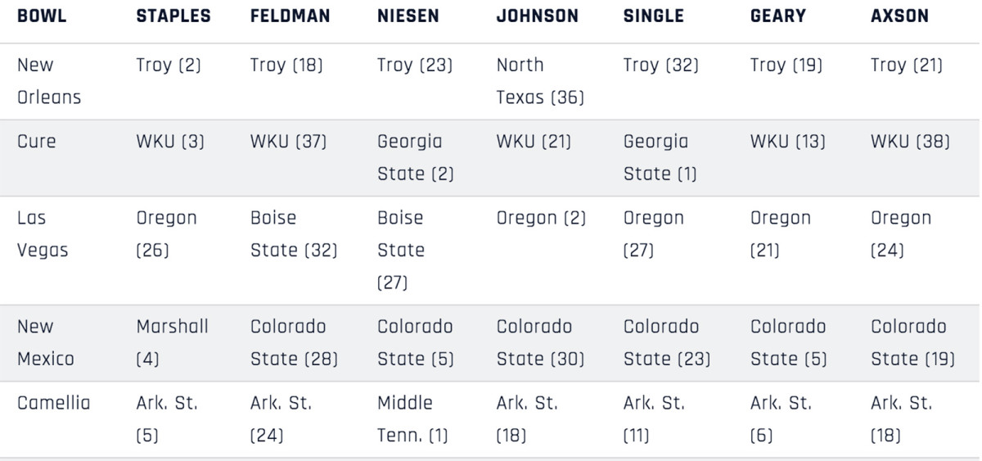Viewport: 982px width, 461px height.
Task: Click the BOWL column header
Action: (x=42, y=16)
